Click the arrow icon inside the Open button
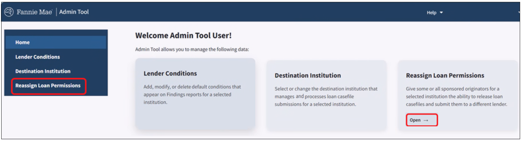522x142 pixels. 426,120
